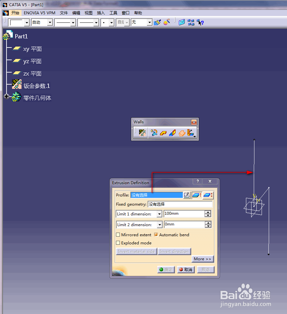The width and height of the screenshot is (287, 314).
Task: Click the 取消 cancel button
Action: click(186, 269)
